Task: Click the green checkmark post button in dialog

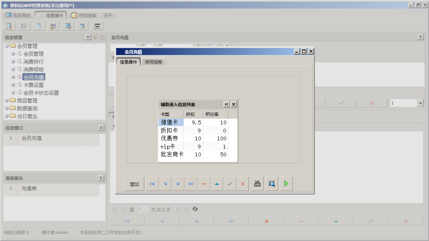Action: coord(230,184)
